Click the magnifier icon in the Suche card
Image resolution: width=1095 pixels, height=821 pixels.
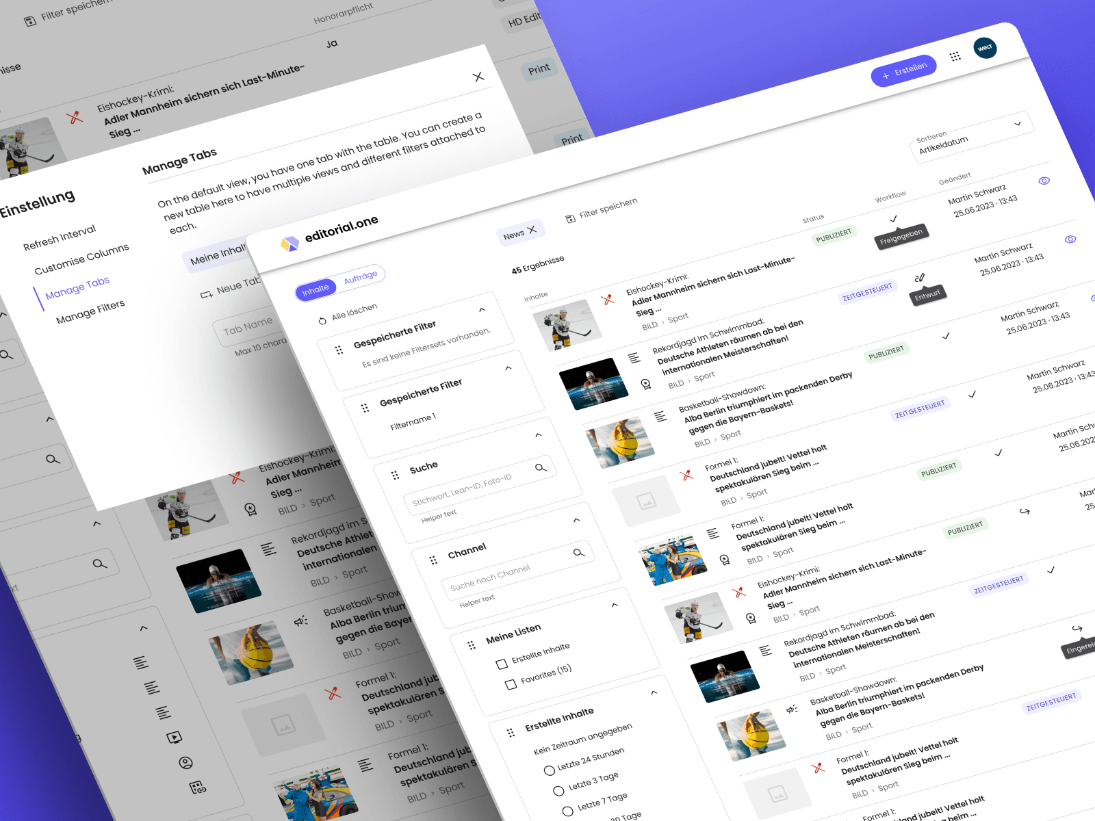[x=541, y=468]
